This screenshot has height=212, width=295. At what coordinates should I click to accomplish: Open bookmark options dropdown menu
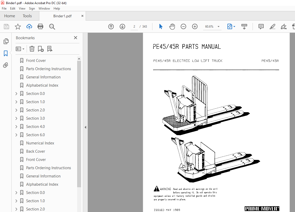pyautogui.click(x=20, y=49)
